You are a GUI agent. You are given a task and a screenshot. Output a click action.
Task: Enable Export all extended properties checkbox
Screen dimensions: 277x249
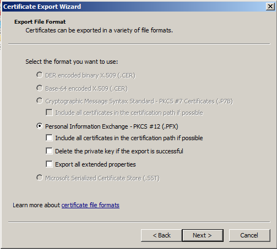[49, 164]
